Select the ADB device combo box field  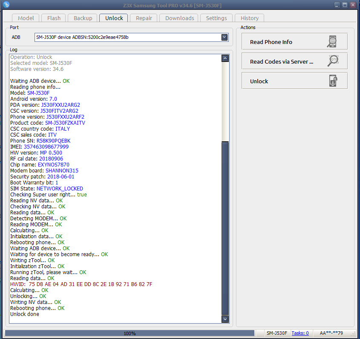(x=131, y=37)
